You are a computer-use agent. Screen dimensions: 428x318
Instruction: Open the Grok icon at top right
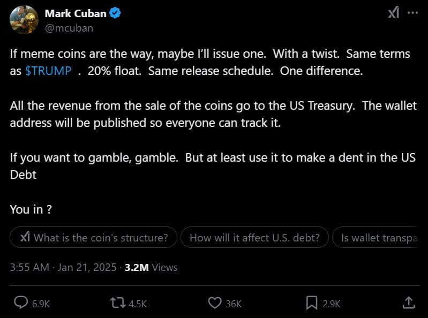click(393, 13)
